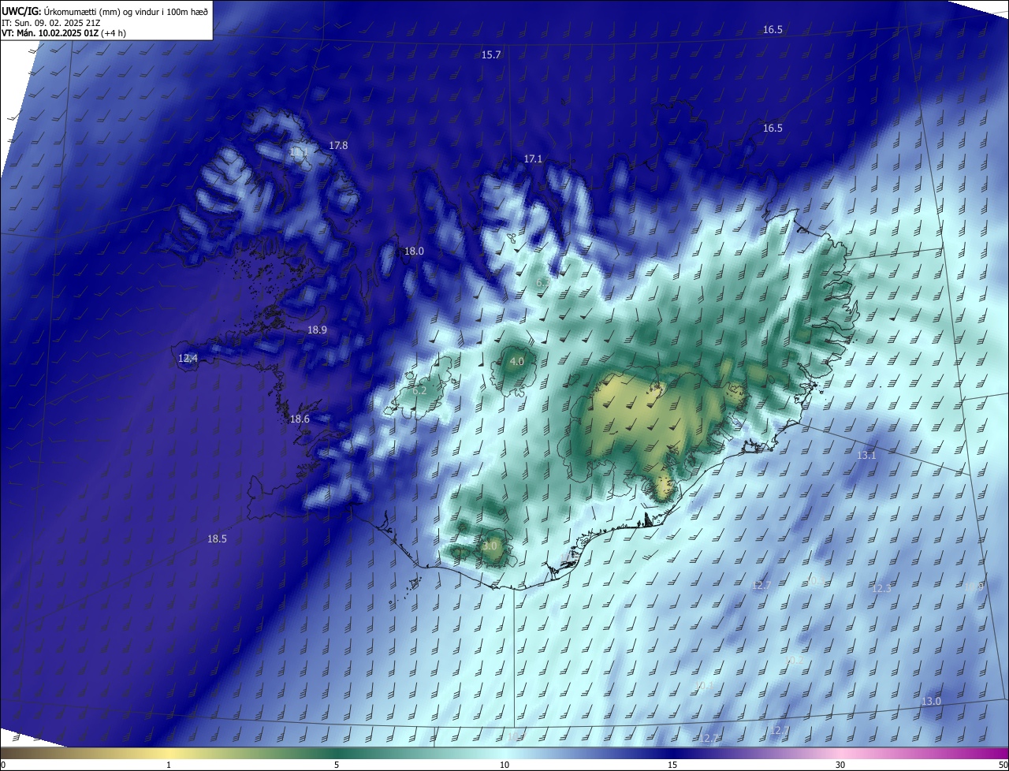Pick the 18.6 value label
Image resolution: width=1009 pixels, height=771 pixels.
click(x=300, y=419)
